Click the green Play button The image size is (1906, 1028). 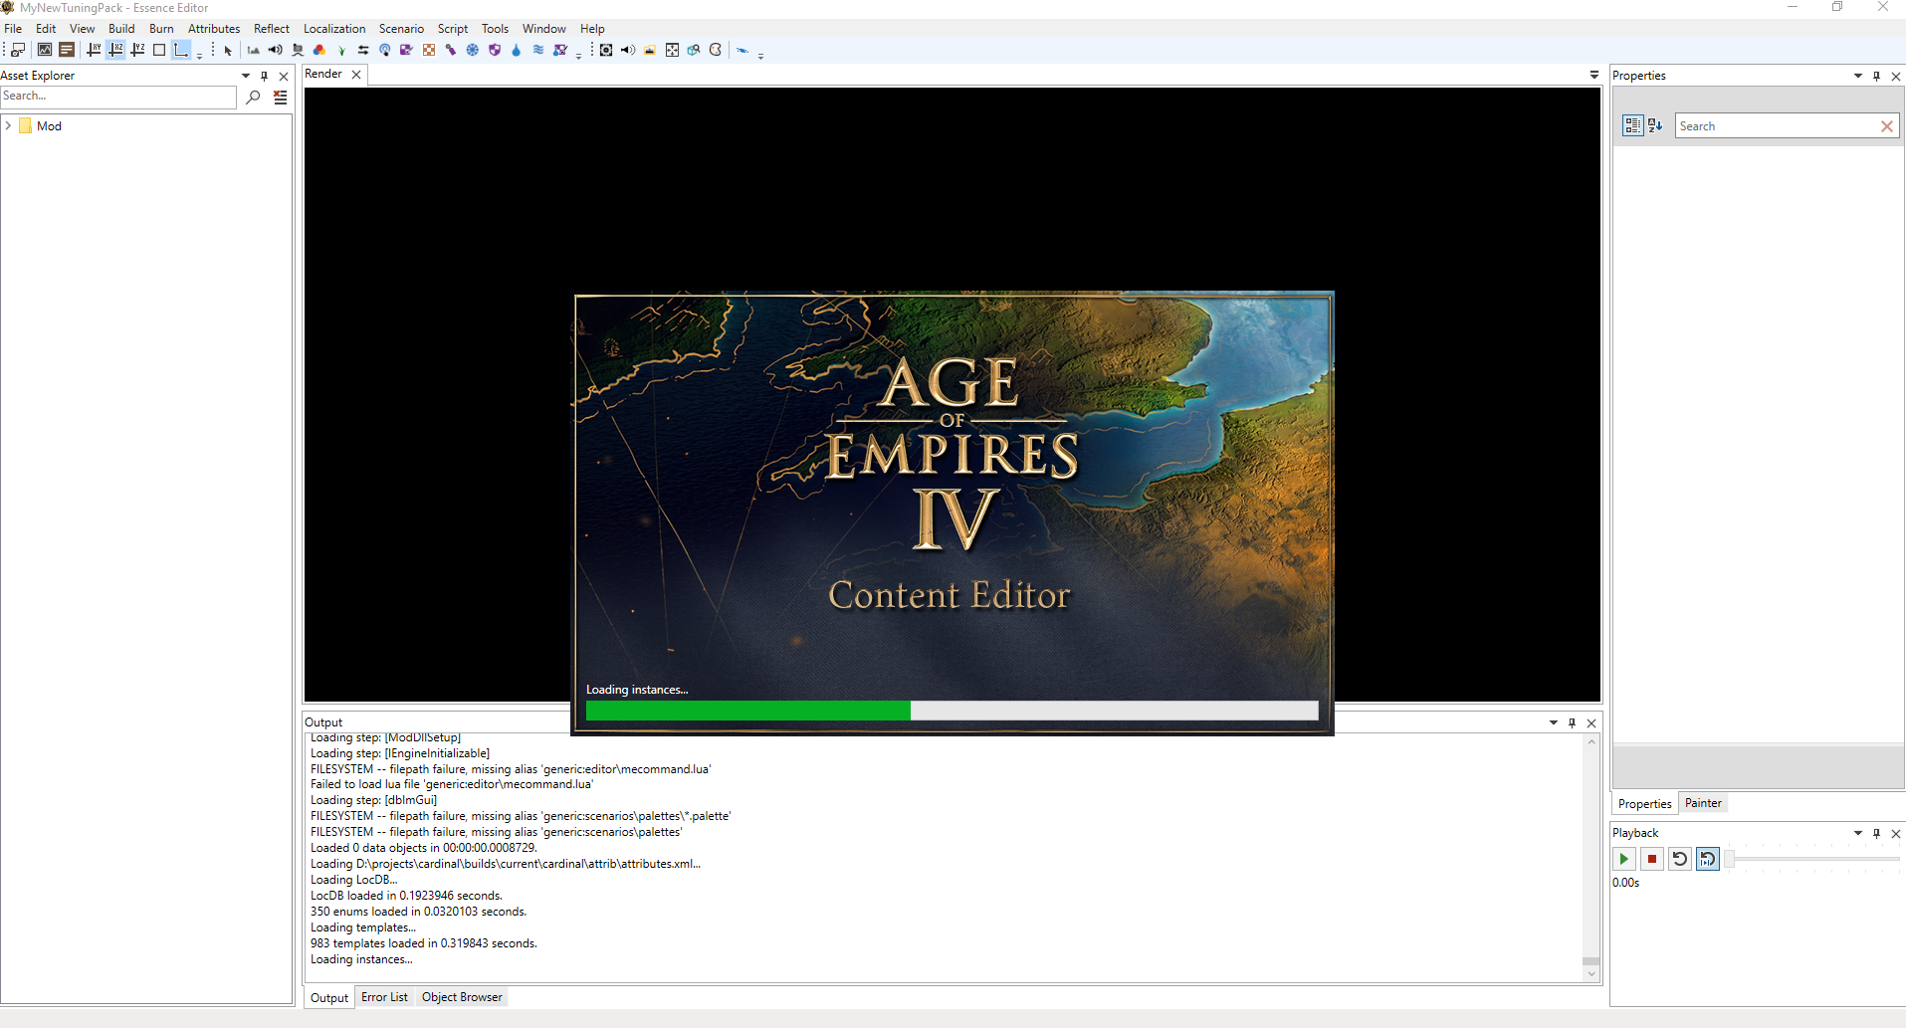1624,859
